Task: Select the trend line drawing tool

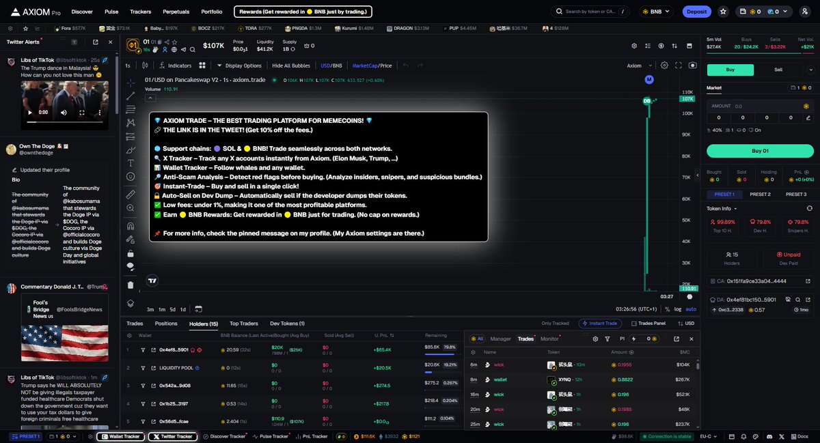Action: (x=131, y=96)
